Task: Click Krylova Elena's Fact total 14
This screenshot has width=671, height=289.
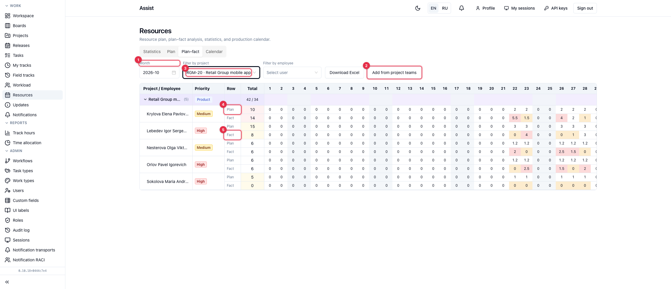Action: pyautogui.click(x=252, y=118)
